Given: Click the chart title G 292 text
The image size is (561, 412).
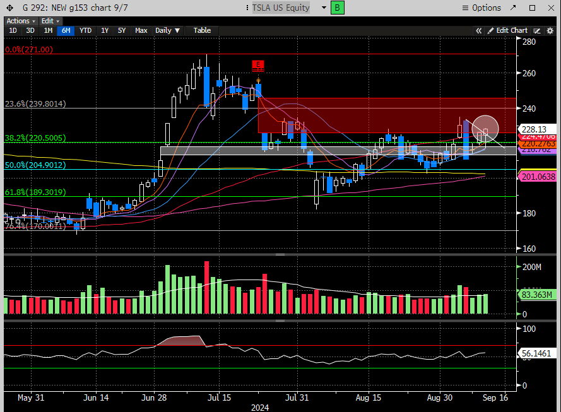Looking at the screenshot, I should 74,8.
